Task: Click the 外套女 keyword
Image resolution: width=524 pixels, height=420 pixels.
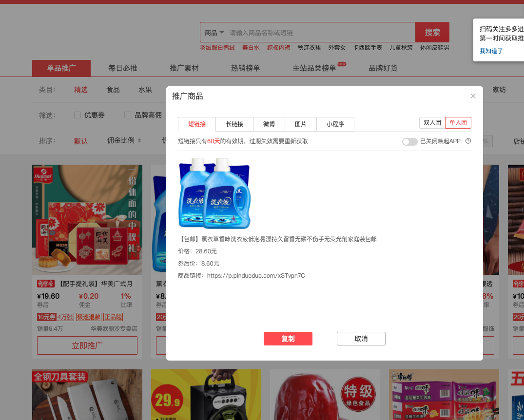Action: pyautogui.click(x=337, y=48)
